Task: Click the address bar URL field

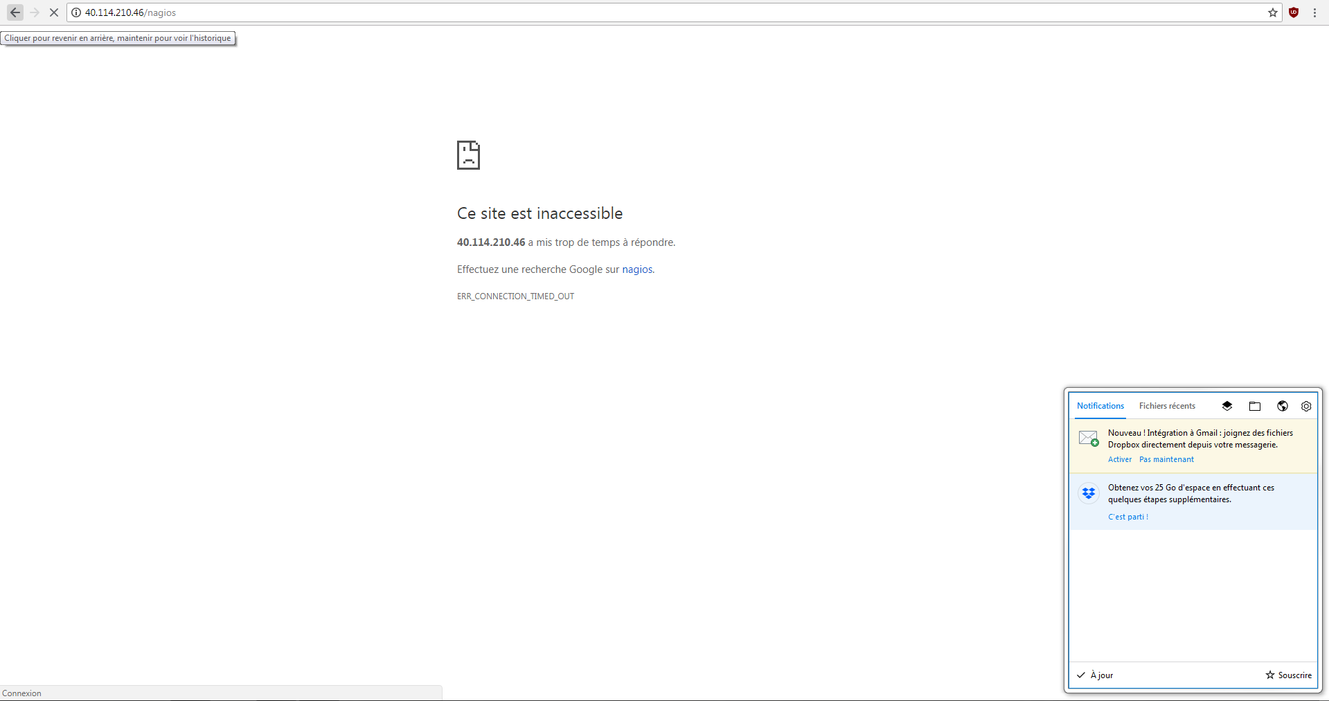Action: [x=623, y=12]
